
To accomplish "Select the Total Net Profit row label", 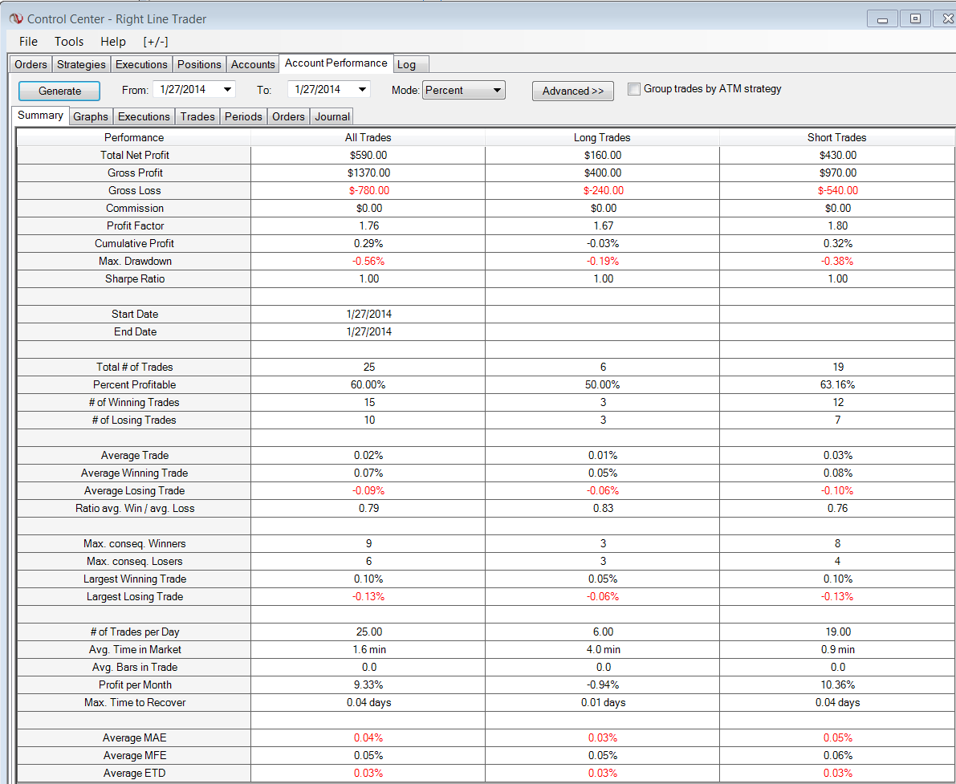I will 135,156.
